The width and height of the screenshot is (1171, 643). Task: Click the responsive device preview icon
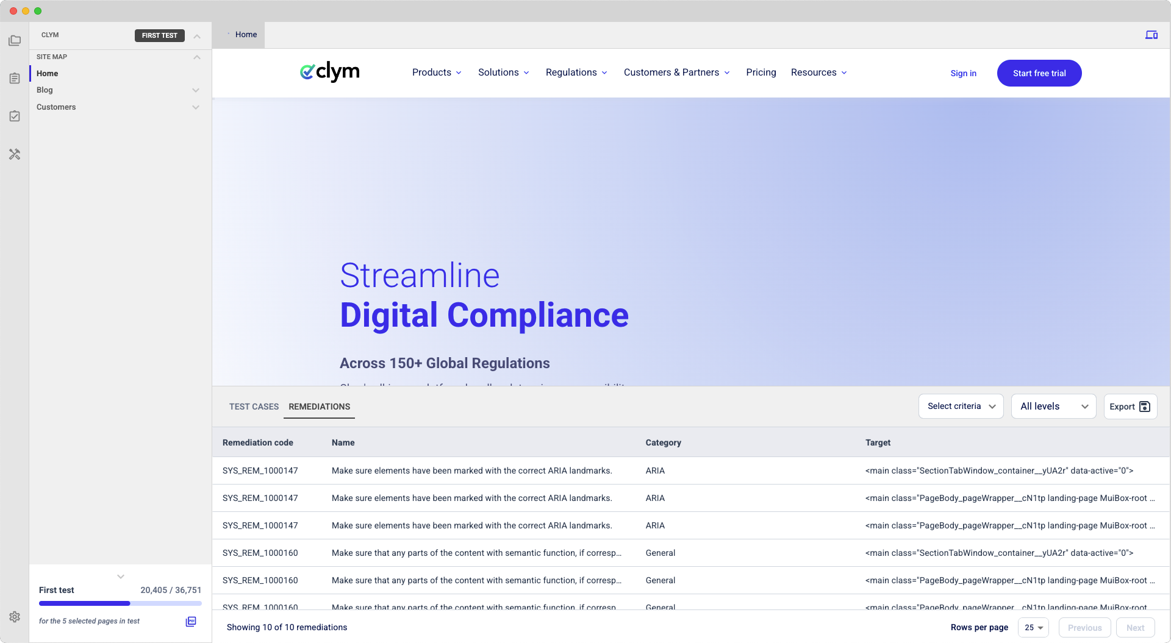click(x=1151, y=35)
